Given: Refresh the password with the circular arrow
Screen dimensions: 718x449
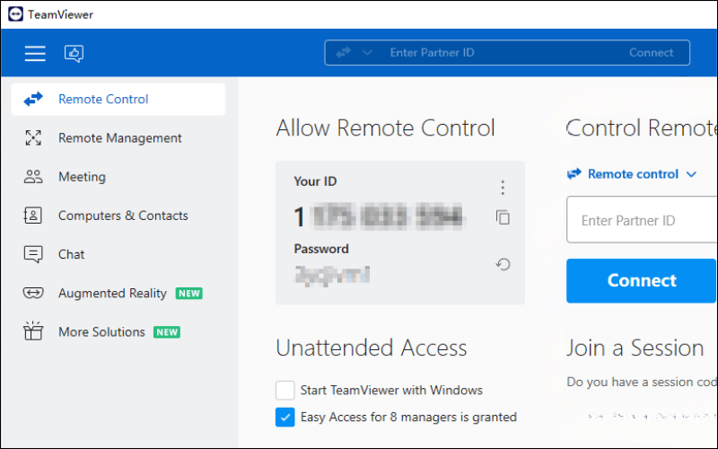Looking at the screenshot, I should coord(503,264).
